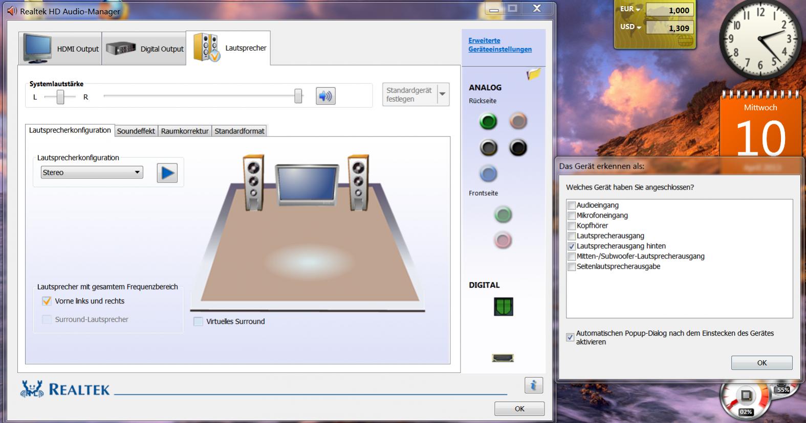Click the orange rear analog jack

coord(518,121)
